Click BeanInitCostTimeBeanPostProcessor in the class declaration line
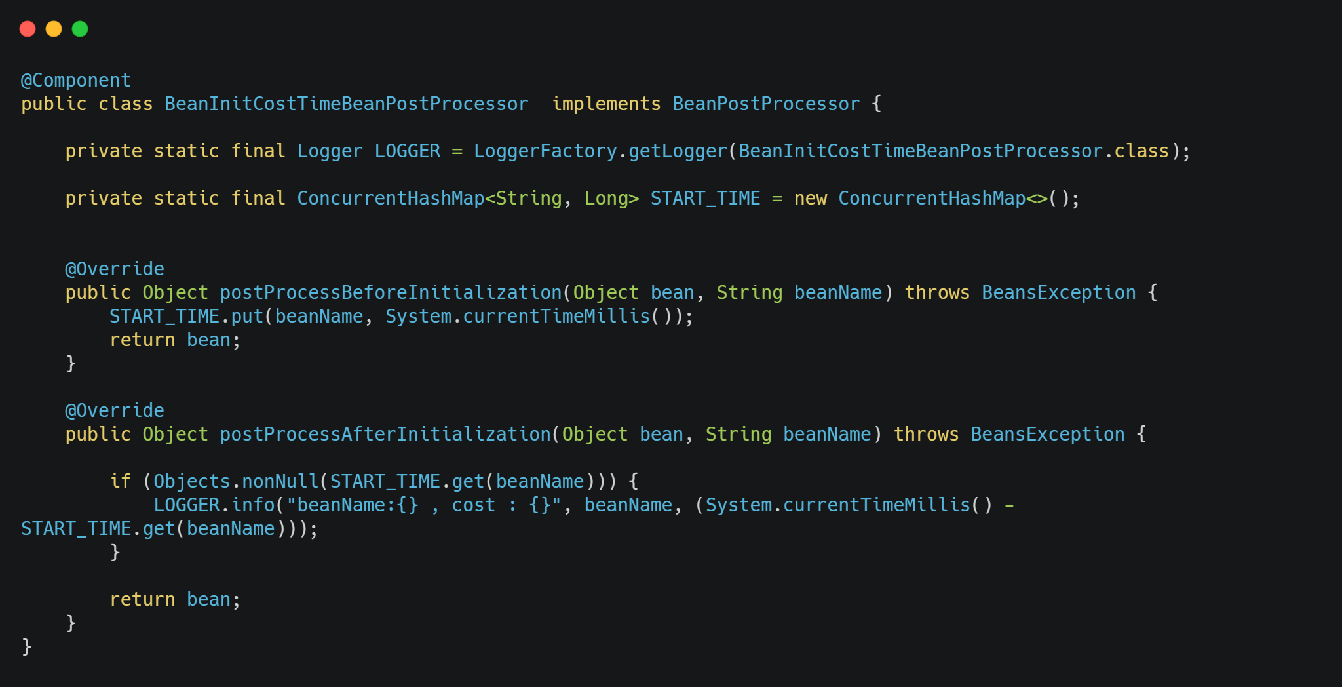 (346, 104)
